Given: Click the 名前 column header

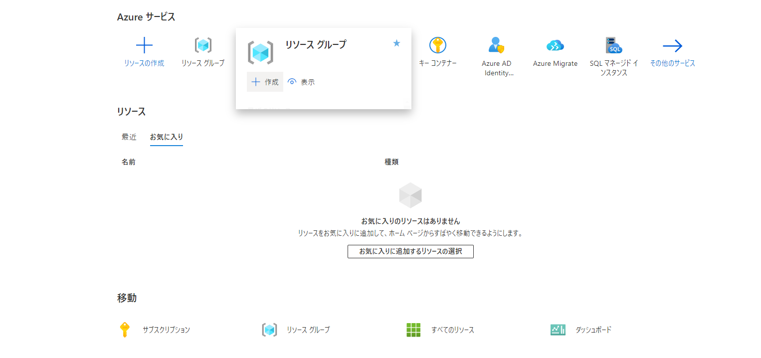Looking at the screenshot, I should coord(128,162).
